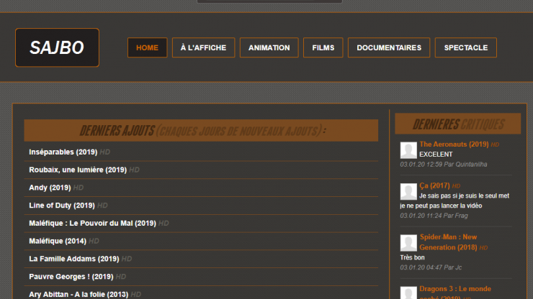This screenshot has height=299, width=533.
Task: View The Aeronauts (2019) review title
Action: [454, 144]
